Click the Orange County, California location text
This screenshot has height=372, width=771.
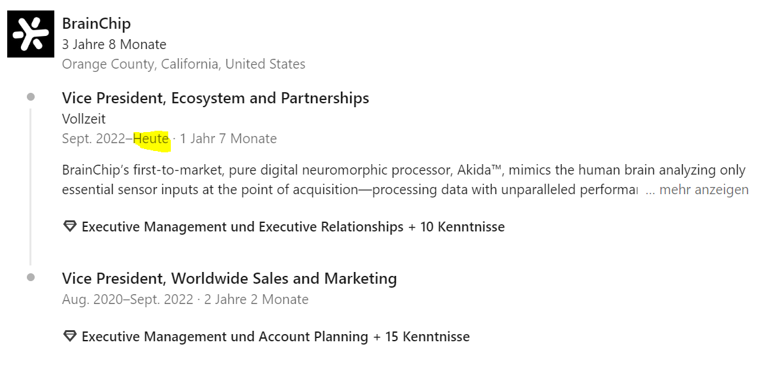(x=183, y=64)
